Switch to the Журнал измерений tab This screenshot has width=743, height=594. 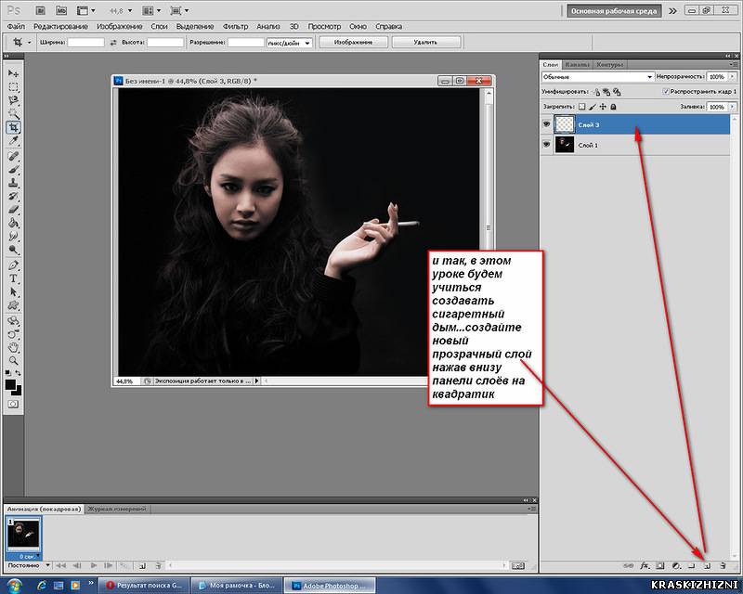117,509
